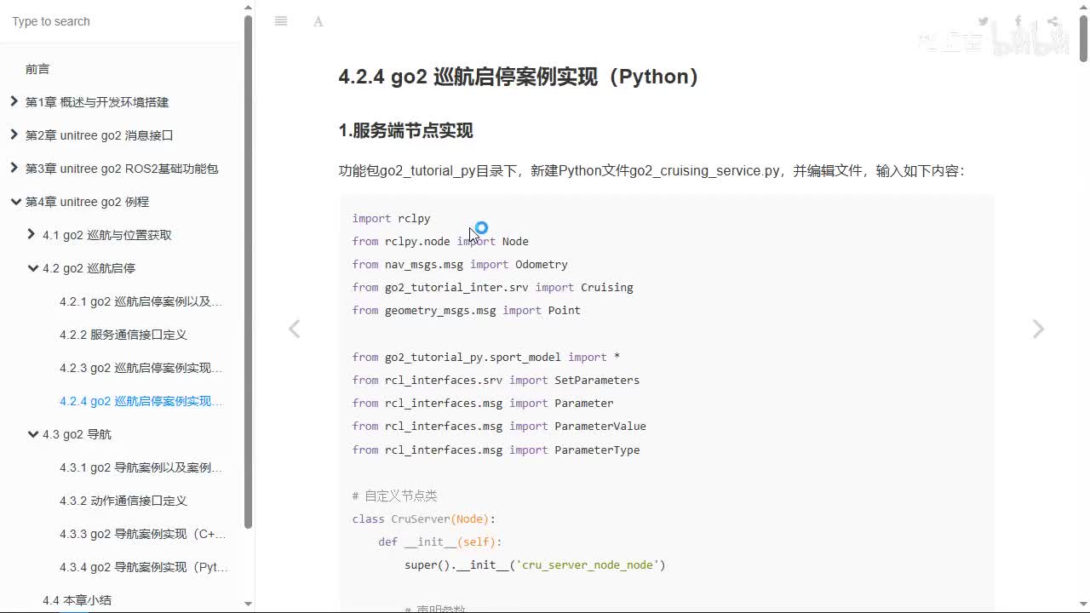This screenshot has height=613, width=1090.
Task: Open the 前言 page
Action: [37, 69]
